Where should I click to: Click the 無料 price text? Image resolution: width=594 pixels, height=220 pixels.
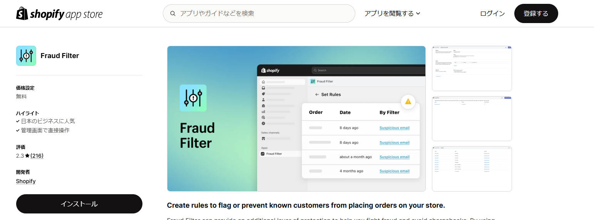point(22,97)
